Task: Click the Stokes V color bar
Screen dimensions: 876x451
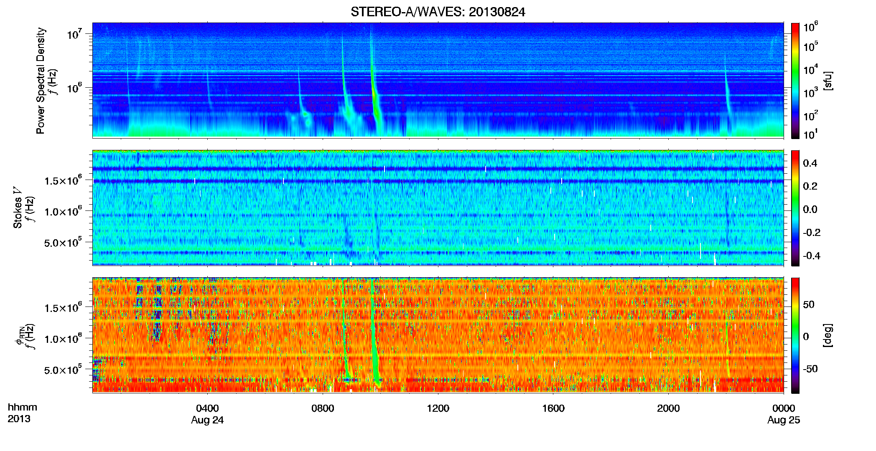Action: coord(795,208)
